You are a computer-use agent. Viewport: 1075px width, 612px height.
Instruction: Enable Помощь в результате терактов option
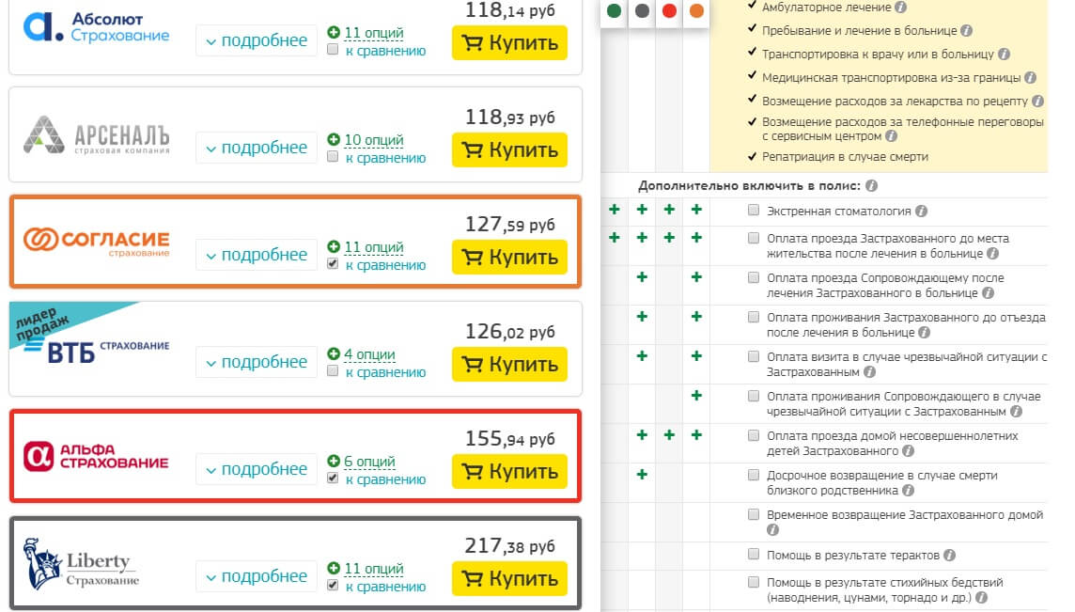pos(754,554)
